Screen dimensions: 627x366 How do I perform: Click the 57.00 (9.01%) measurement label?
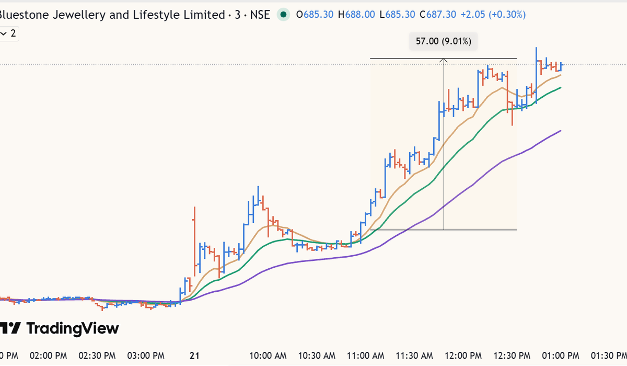[444, 41]
